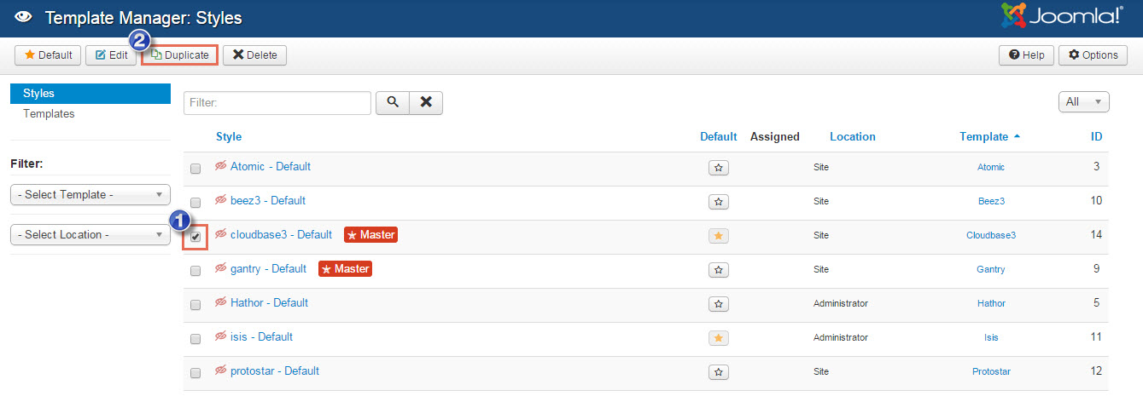Click the eye icon beside Template Manager title
This screenshot has width=1143, height=402.
pos(24,17)
